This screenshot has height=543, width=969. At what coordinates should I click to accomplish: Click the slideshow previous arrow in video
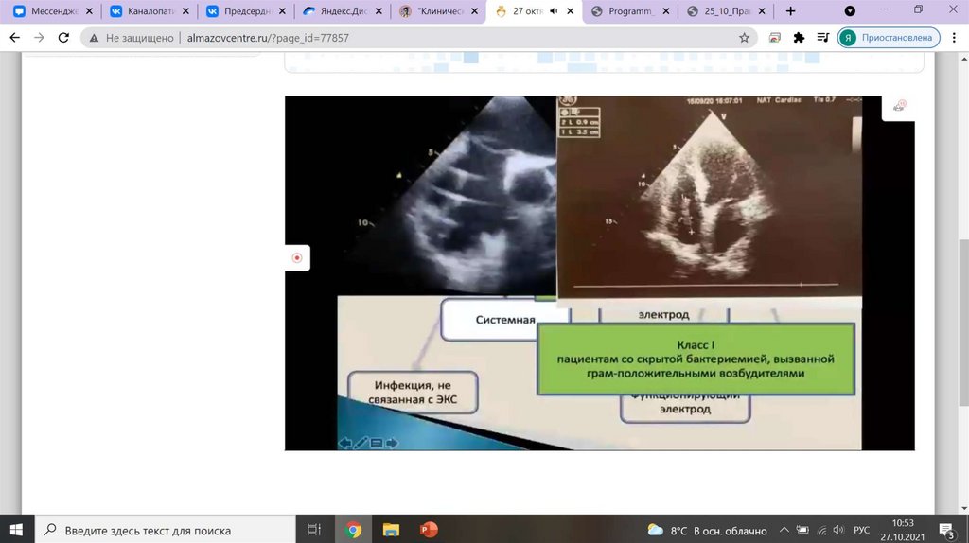click(x=345, y=442)
